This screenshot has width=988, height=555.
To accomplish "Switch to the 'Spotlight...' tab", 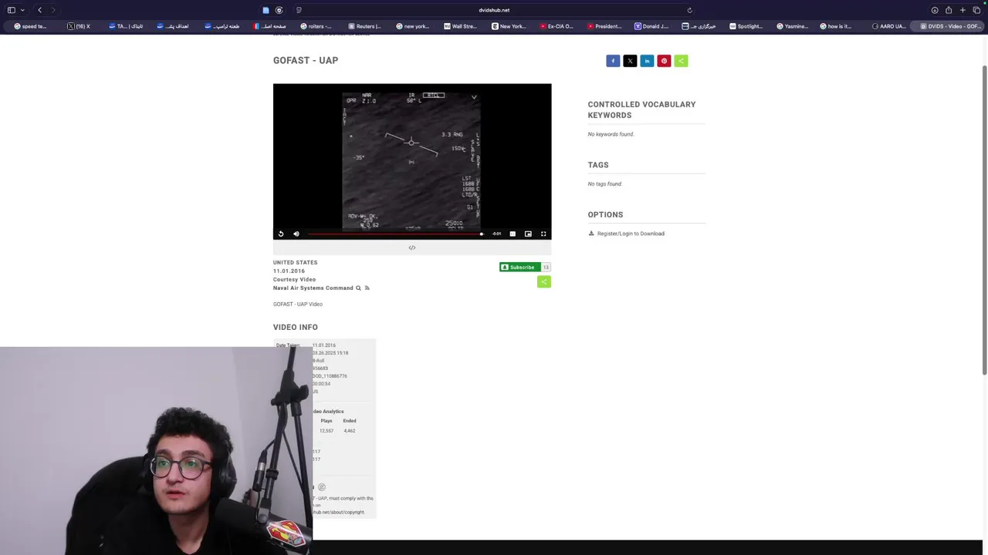I will pos(746,26).
